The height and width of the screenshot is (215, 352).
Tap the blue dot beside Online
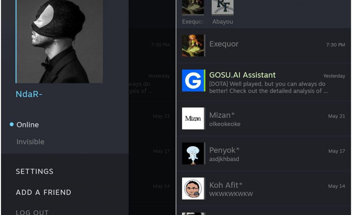click(x=12, y=124)
